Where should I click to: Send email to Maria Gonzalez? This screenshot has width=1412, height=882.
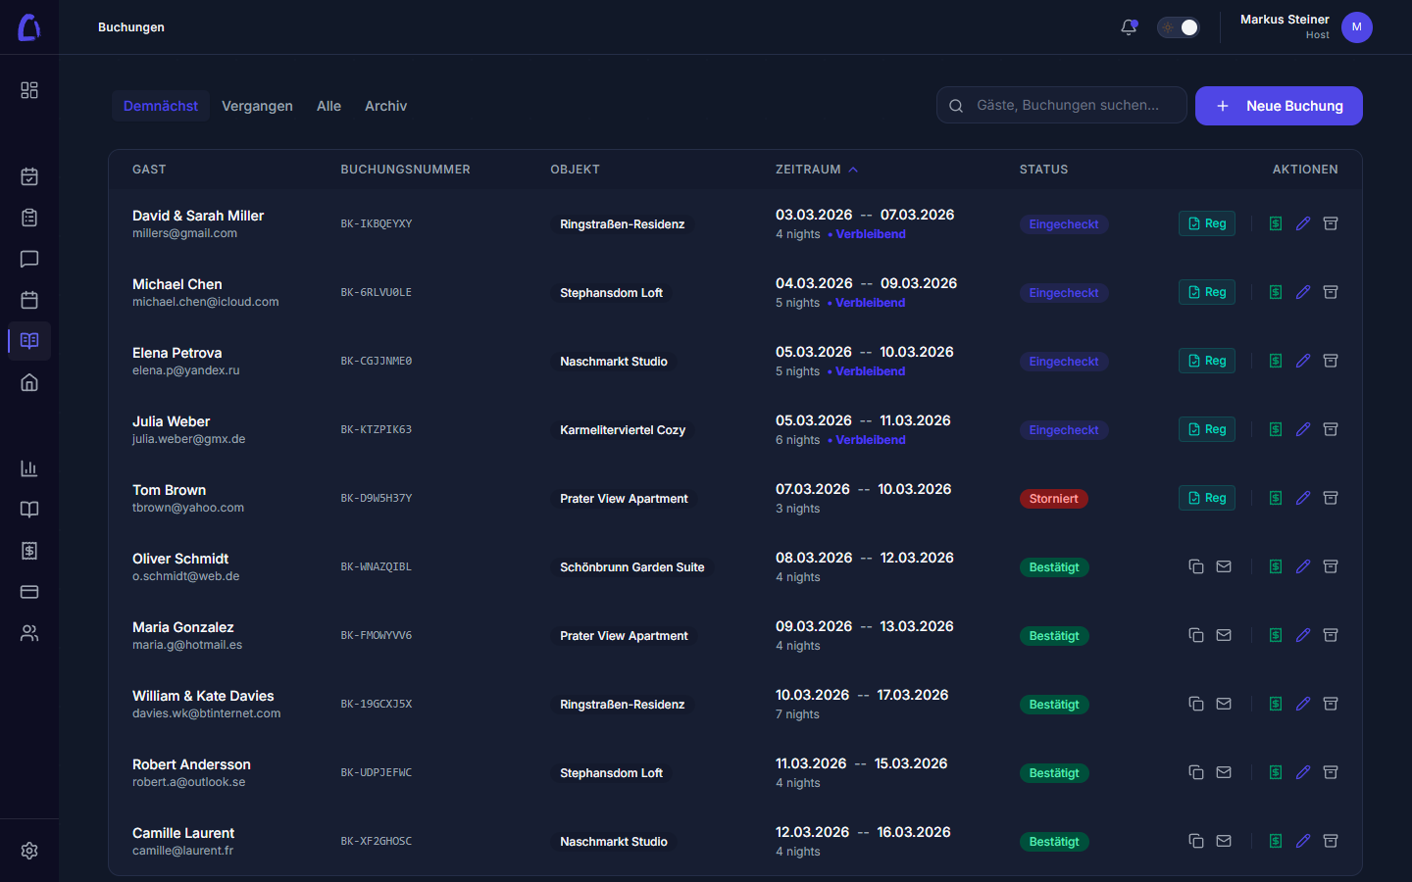click(1224, 635)
